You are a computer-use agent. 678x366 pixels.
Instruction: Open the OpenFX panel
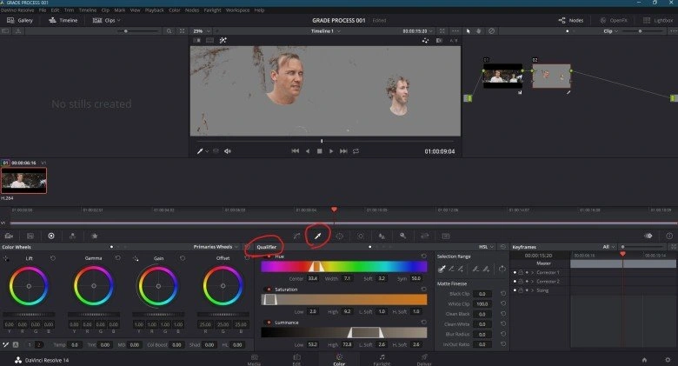click(613, 20)
